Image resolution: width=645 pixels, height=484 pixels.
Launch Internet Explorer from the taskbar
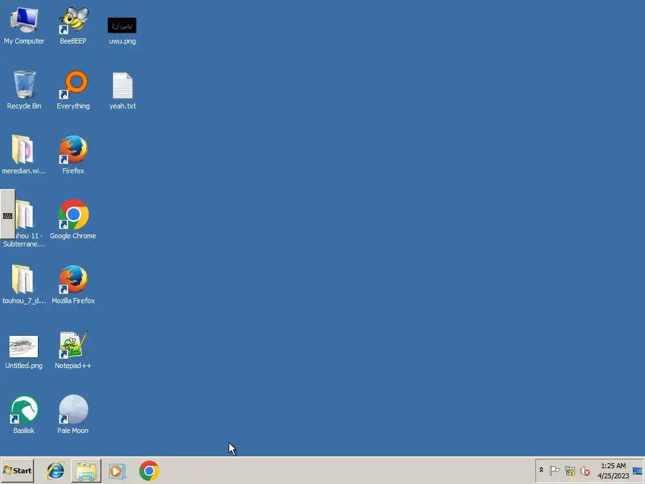point(55,471)
